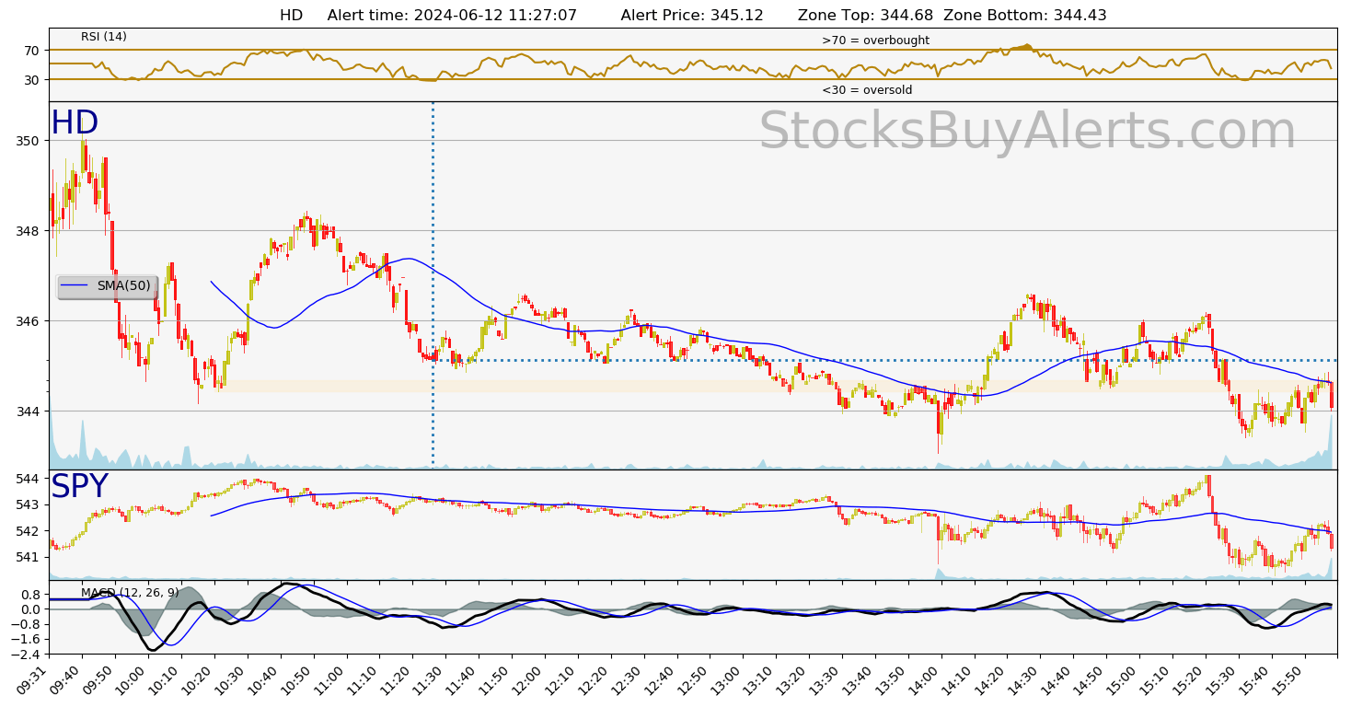
Task: Click the SPY price axis label 544
Action: click(29, 479)
